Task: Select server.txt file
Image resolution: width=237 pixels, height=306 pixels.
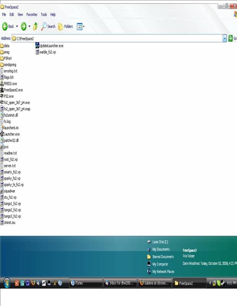Action: [8, 166]
